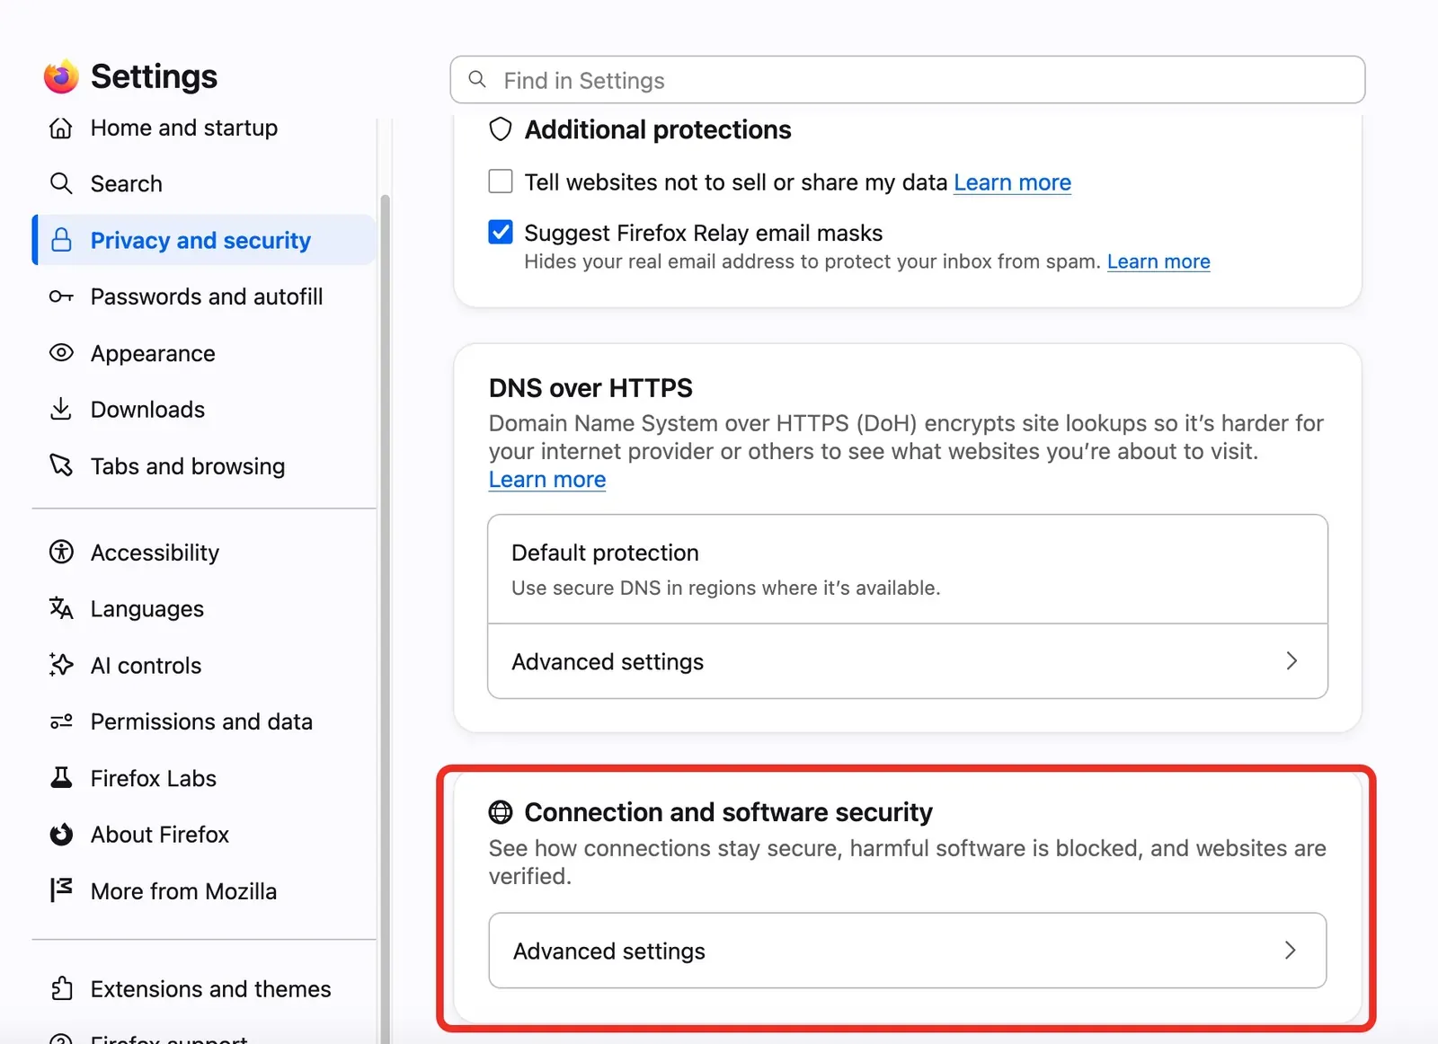Go to Downloads settings section

click(204, 409)
